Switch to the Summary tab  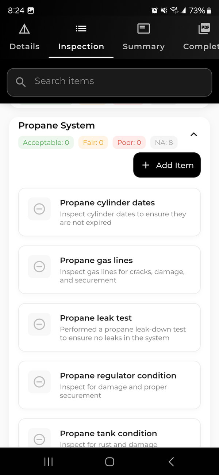point(143,46)
